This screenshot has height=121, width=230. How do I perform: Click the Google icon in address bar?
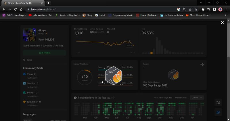click(x=179, y=10)
